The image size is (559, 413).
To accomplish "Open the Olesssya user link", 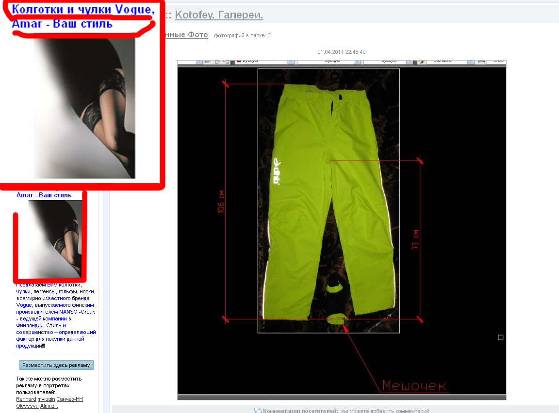I will 27,406.
